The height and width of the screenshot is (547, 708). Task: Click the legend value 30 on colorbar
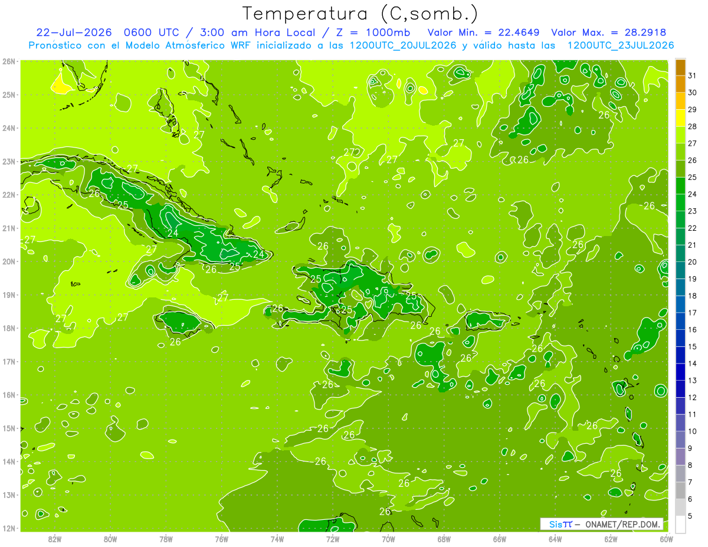click(693, 93)
